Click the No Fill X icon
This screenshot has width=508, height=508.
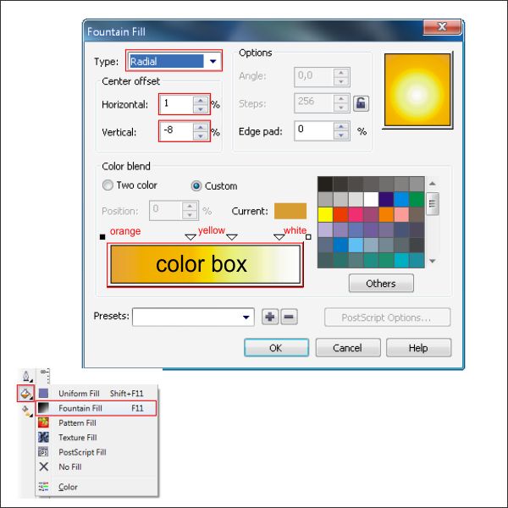(43, 467)
